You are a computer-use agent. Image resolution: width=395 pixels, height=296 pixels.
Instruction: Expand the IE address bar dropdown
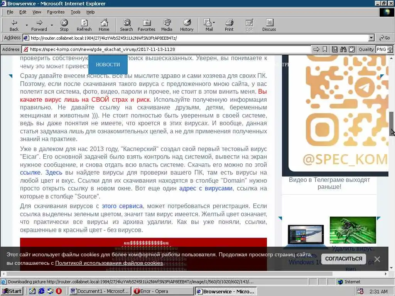click(x=371, y=38)
